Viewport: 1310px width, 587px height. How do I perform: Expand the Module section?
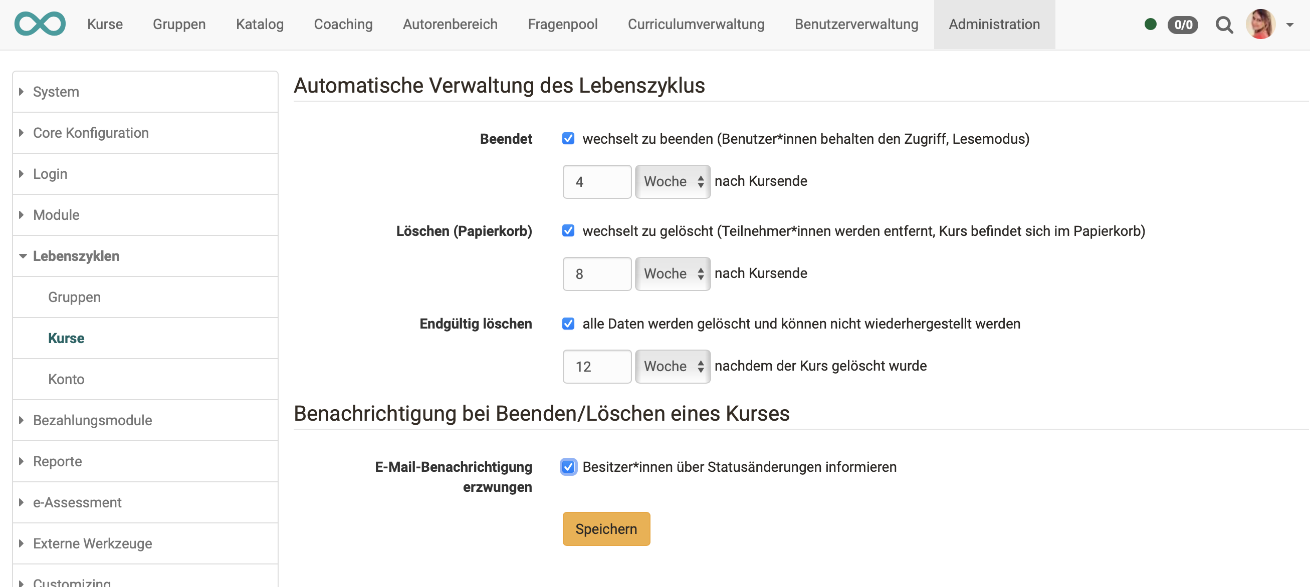tap(145, 215)
